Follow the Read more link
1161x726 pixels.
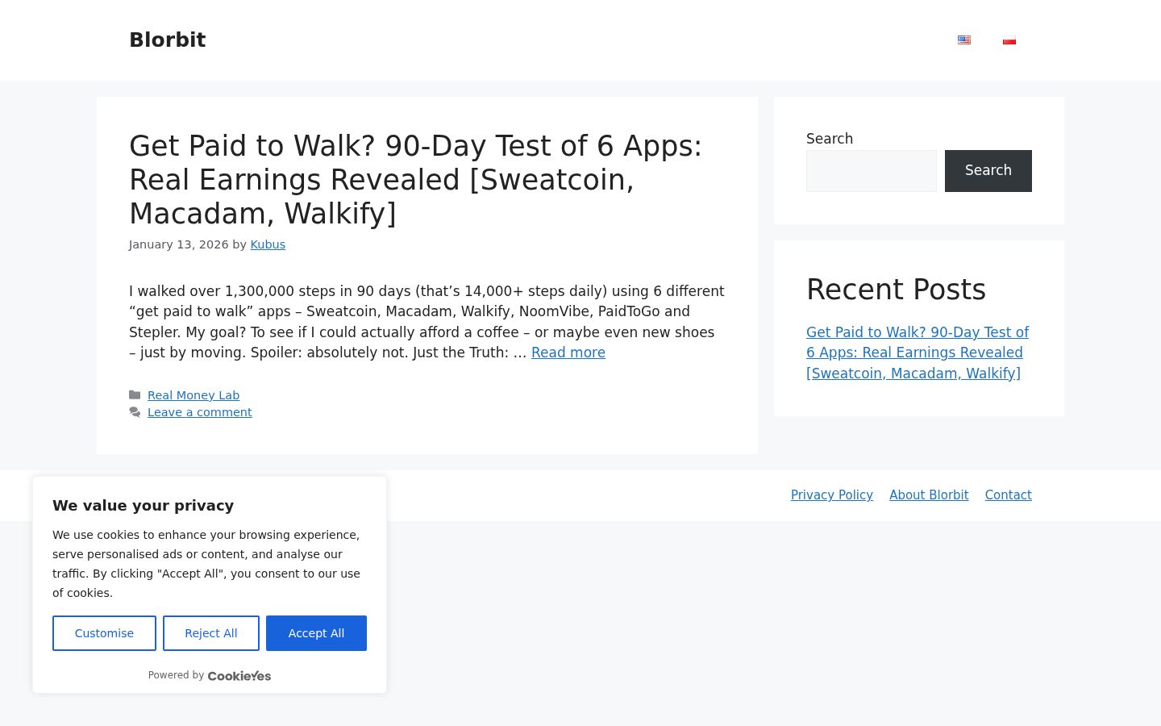(568, 353)
